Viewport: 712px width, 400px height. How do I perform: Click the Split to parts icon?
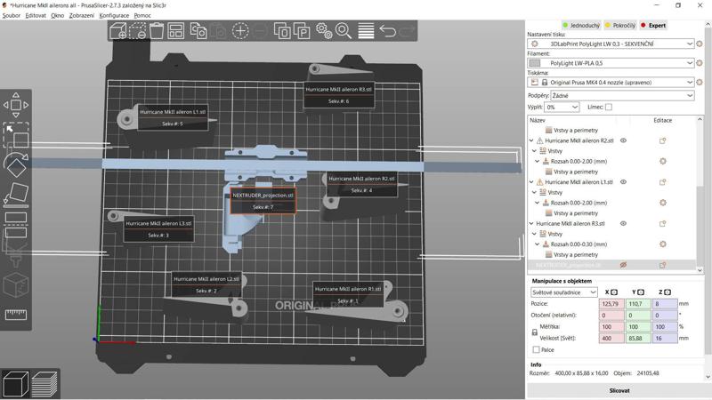(x=302, y=31)
